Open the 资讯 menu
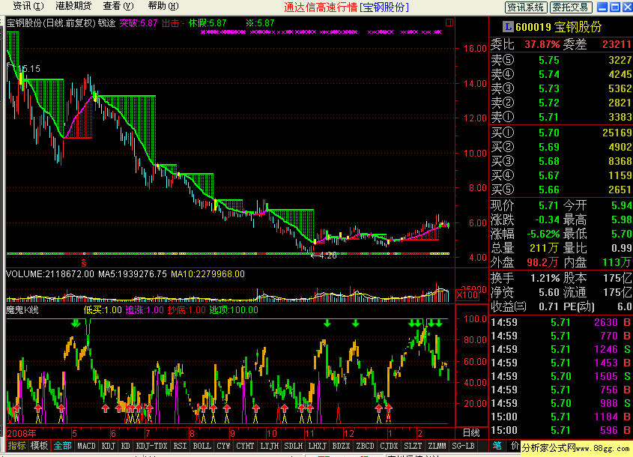 click(28, 6)
